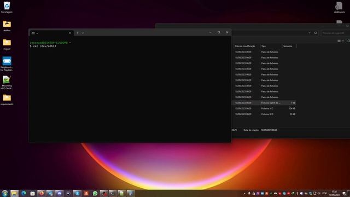350x197 pixels.
Task: Select the 134 KB Ficheiro ICO row
Action: (264, 108)
